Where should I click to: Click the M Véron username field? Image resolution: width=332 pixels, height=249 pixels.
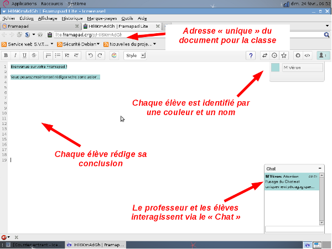tap(302, 68)
